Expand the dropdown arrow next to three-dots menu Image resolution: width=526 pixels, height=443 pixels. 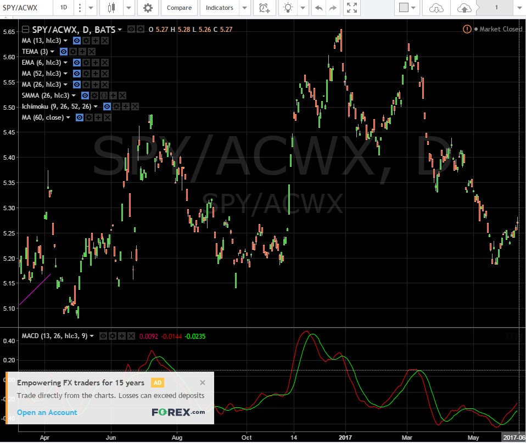(x=91, y=8)
